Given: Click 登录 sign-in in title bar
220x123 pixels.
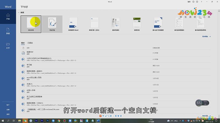Looking at the screenshot, I should coord(189,2).
